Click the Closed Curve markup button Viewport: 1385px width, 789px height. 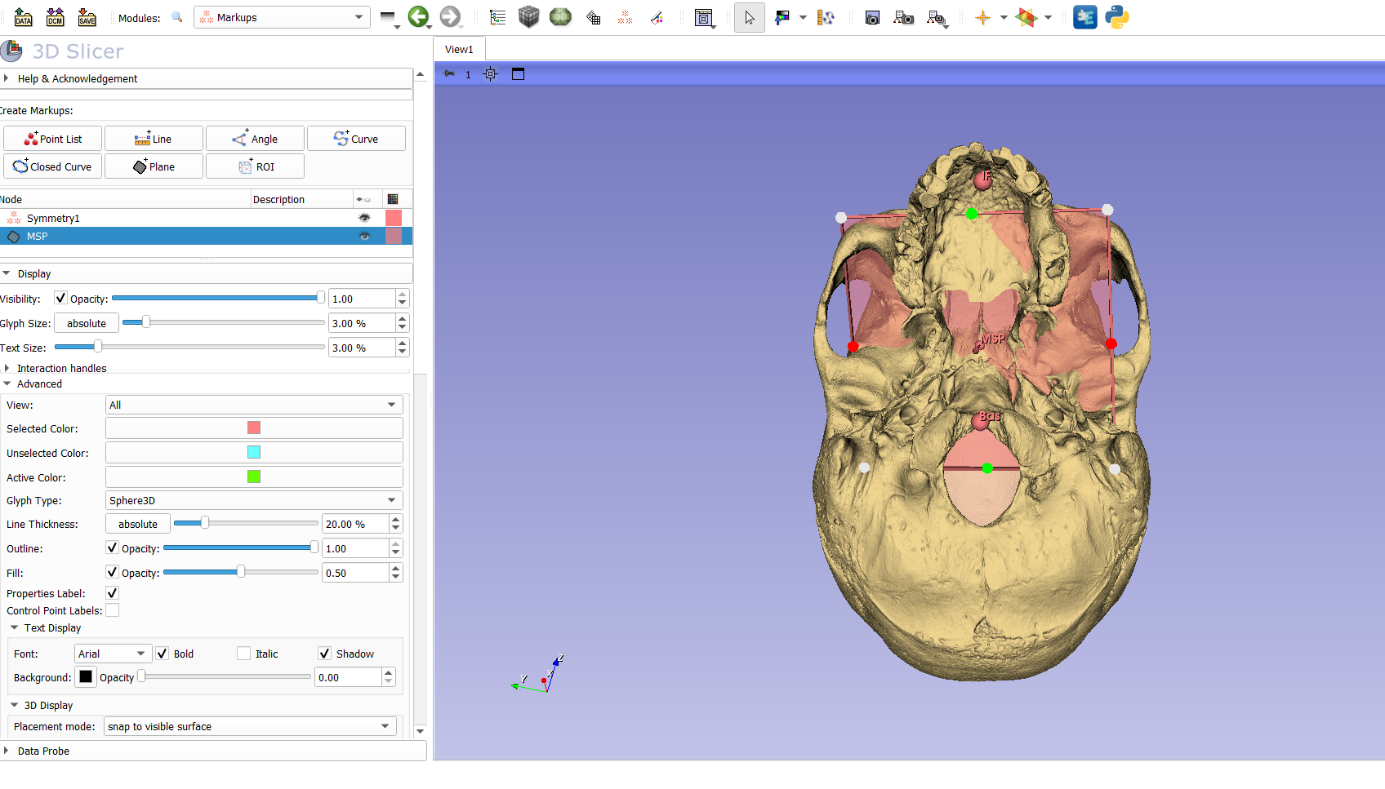coord(53,166)
